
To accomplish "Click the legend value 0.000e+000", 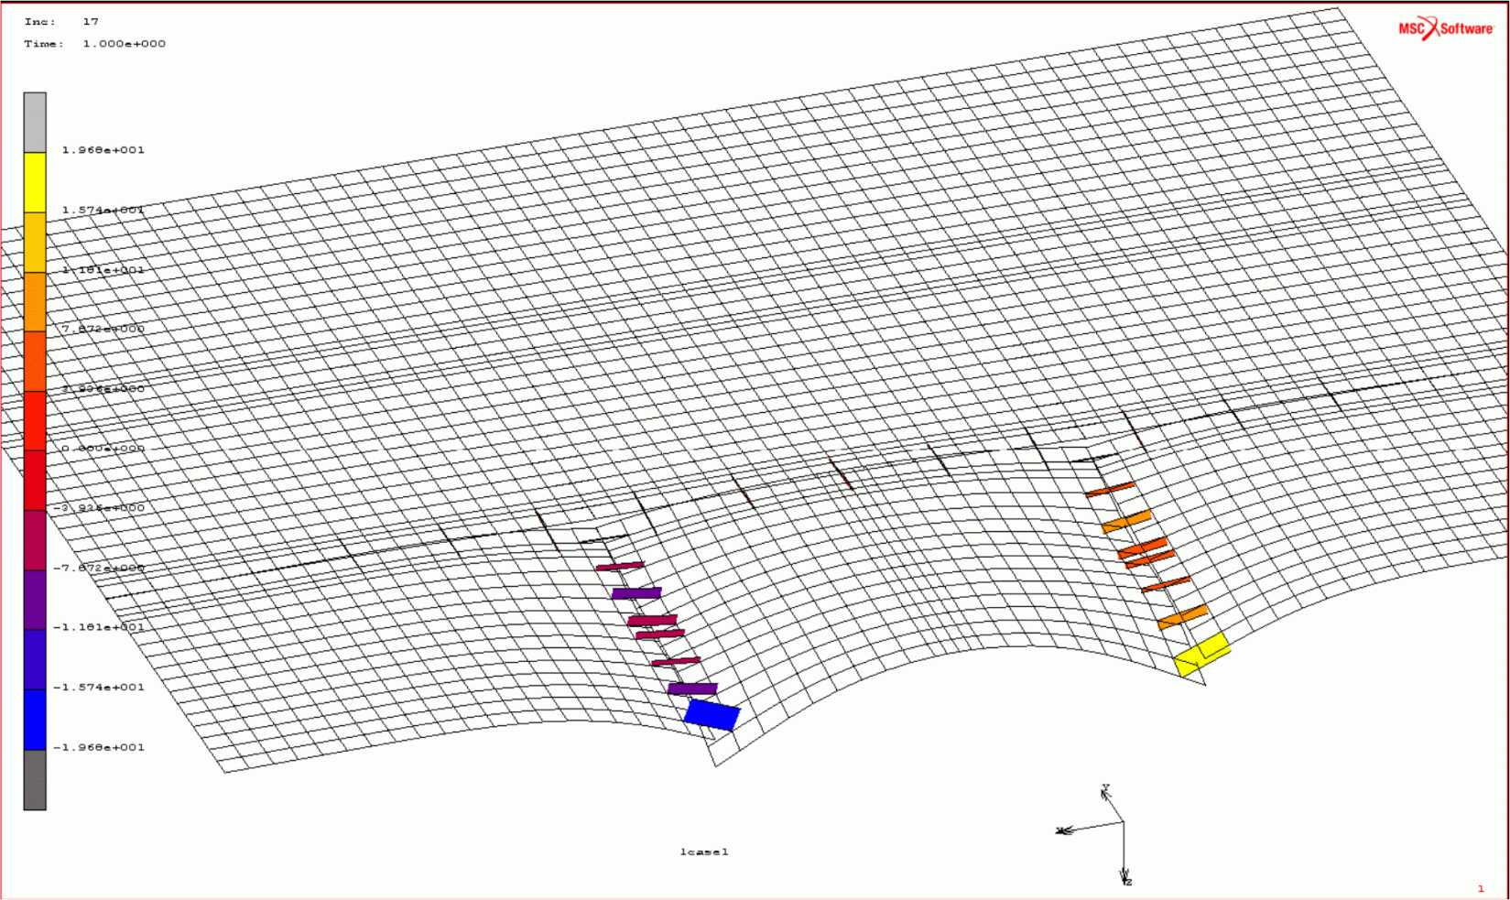I will tap(103, 449).
